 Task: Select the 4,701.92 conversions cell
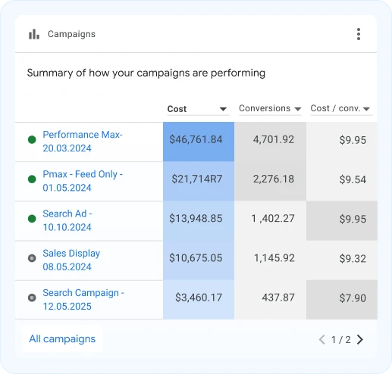click(x=270, y=142)
